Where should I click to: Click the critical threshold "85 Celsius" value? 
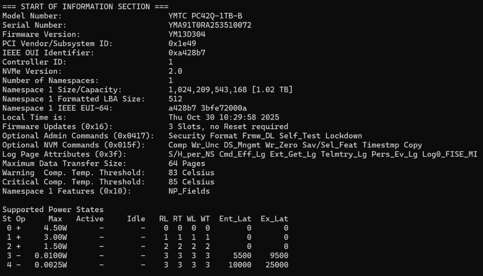click(191, 182)
